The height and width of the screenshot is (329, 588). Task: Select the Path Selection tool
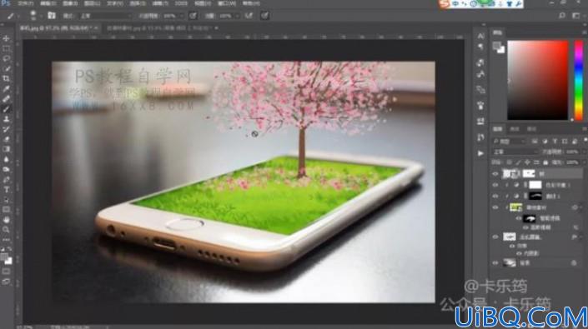(6, 200)
